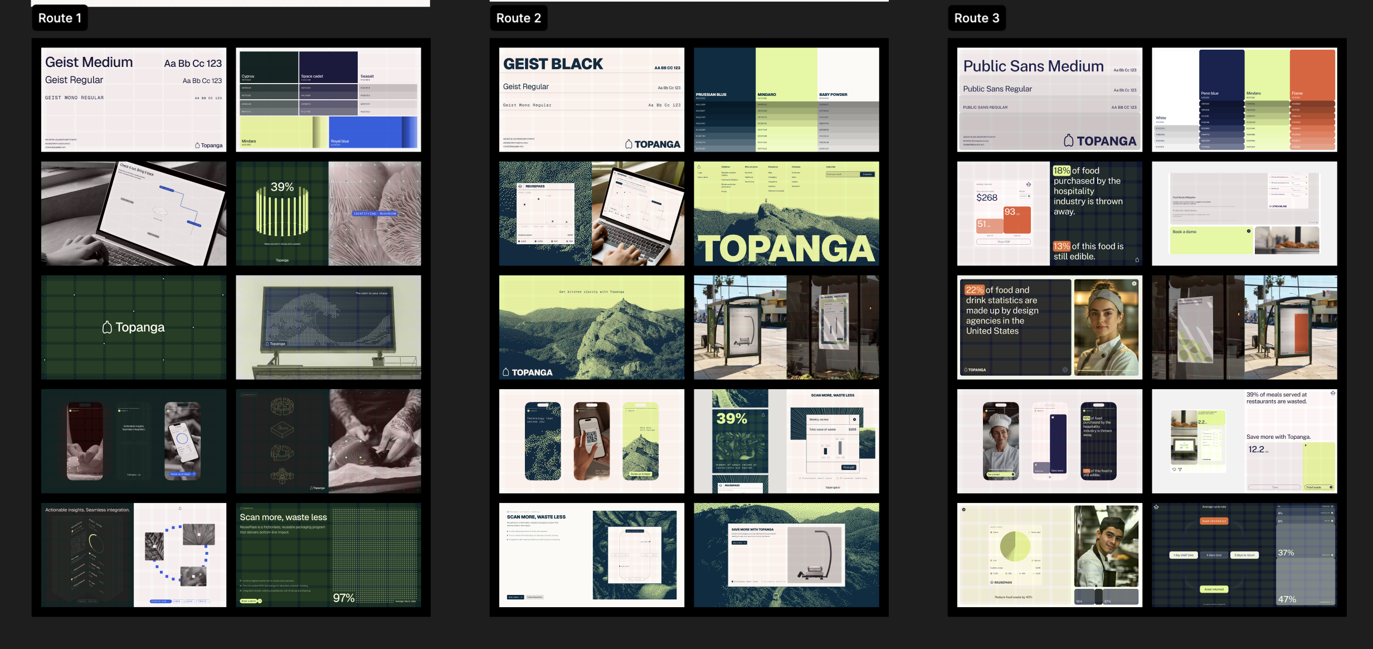The width and height of the screenshot is (1373, 649).
Task: Click the small Topanga logo on Geist Medium card
Action: (209, 146)
